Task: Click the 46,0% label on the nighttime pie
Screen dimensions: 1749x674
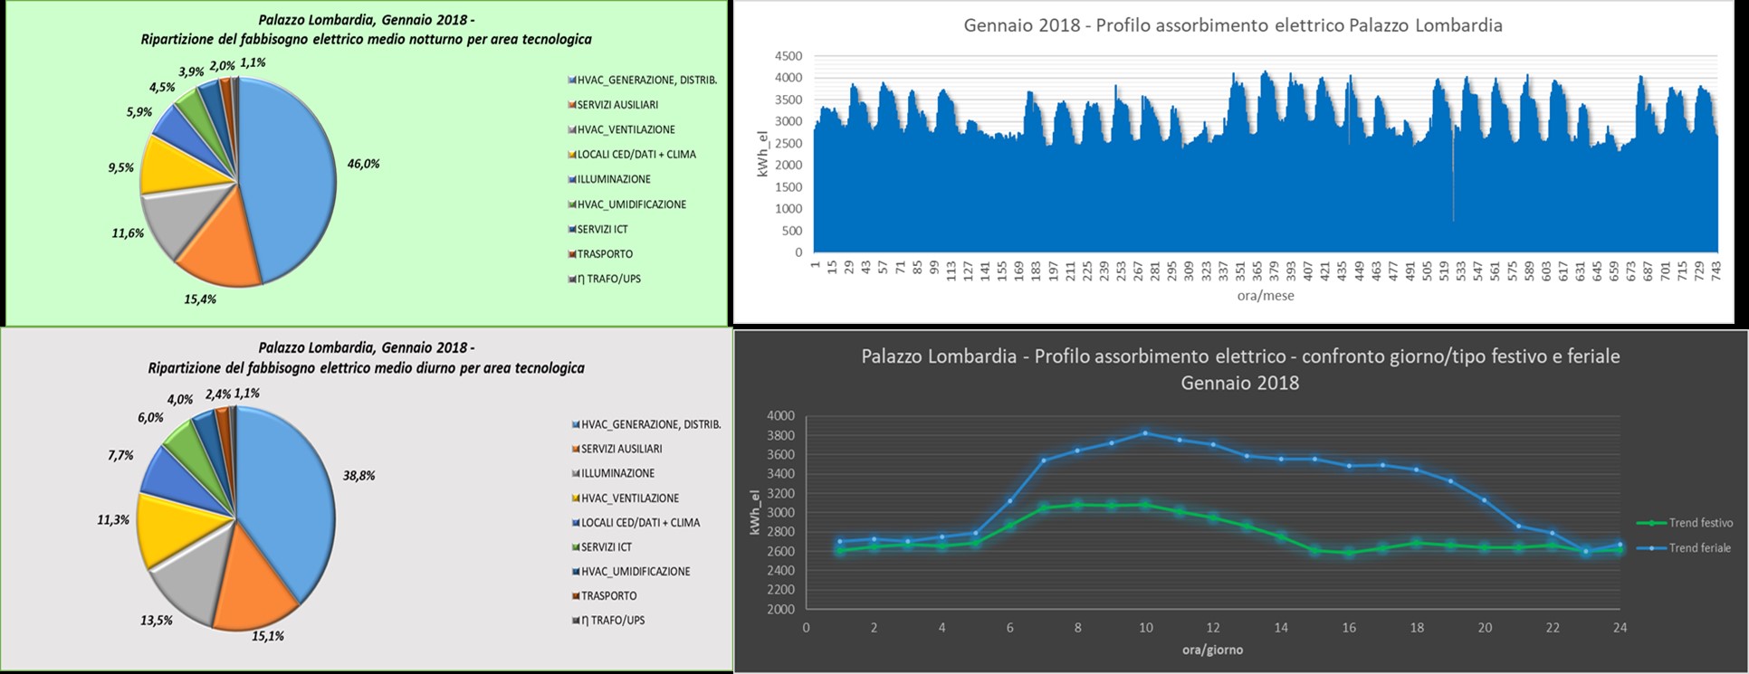Action: (x=363, y=164)
